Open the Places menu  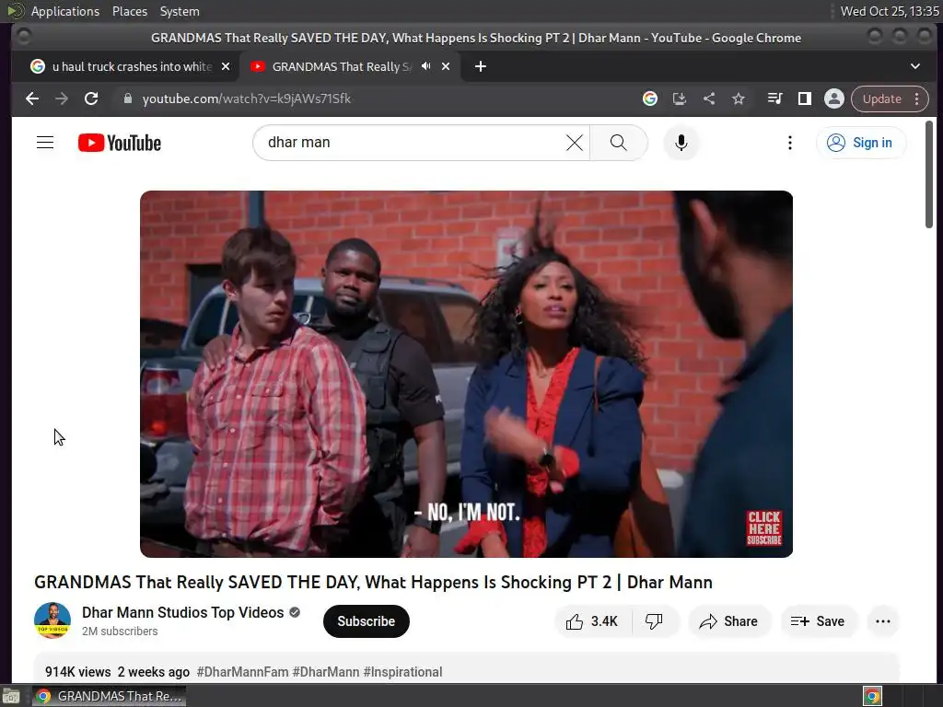[x=129, y=11]
